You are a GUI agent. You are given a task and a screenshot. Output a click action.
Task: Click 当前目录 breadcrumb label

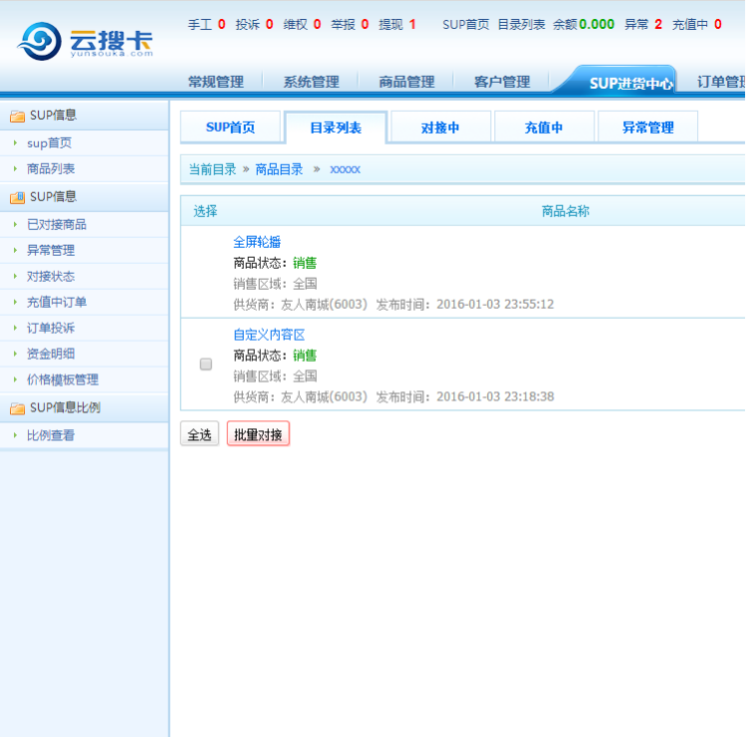point(212,169)
